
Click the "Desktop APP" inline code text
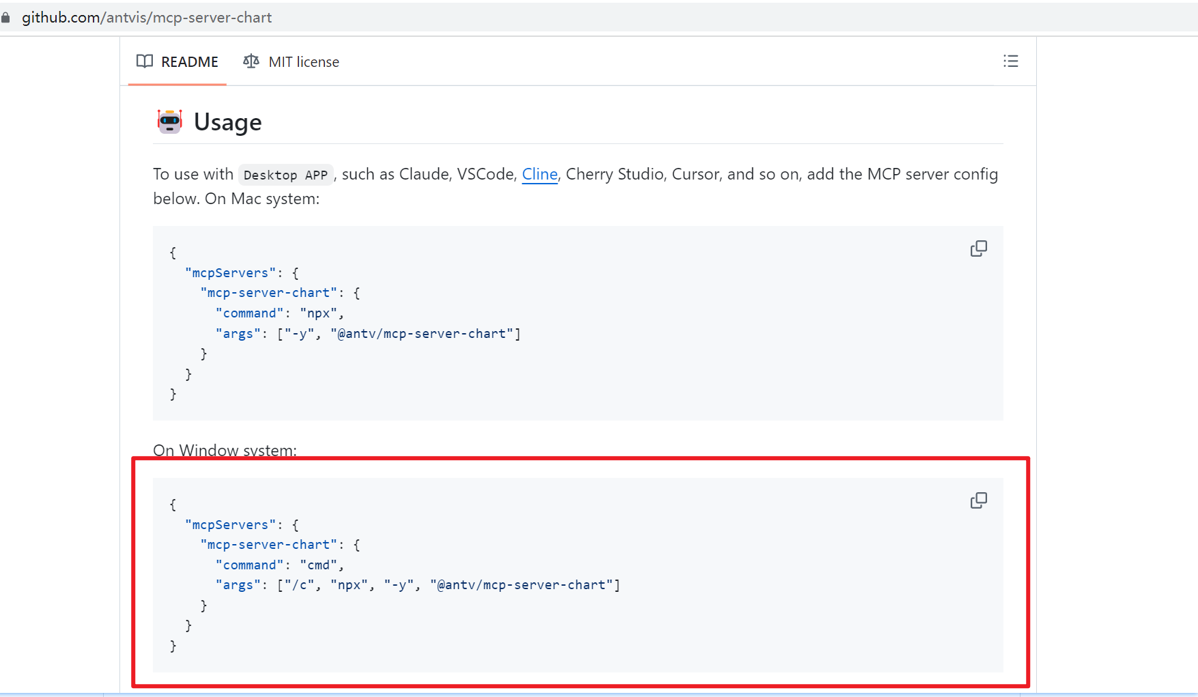[x=285, y=175]
